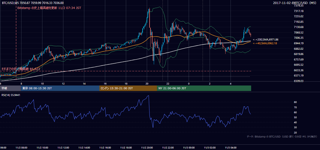Click the 11/2 22:00 time axis label
Screen dimensions: 320x150
tap(168, 147)
